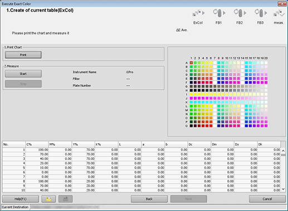Select C% value 20.00 in row 4

(37, 163)
